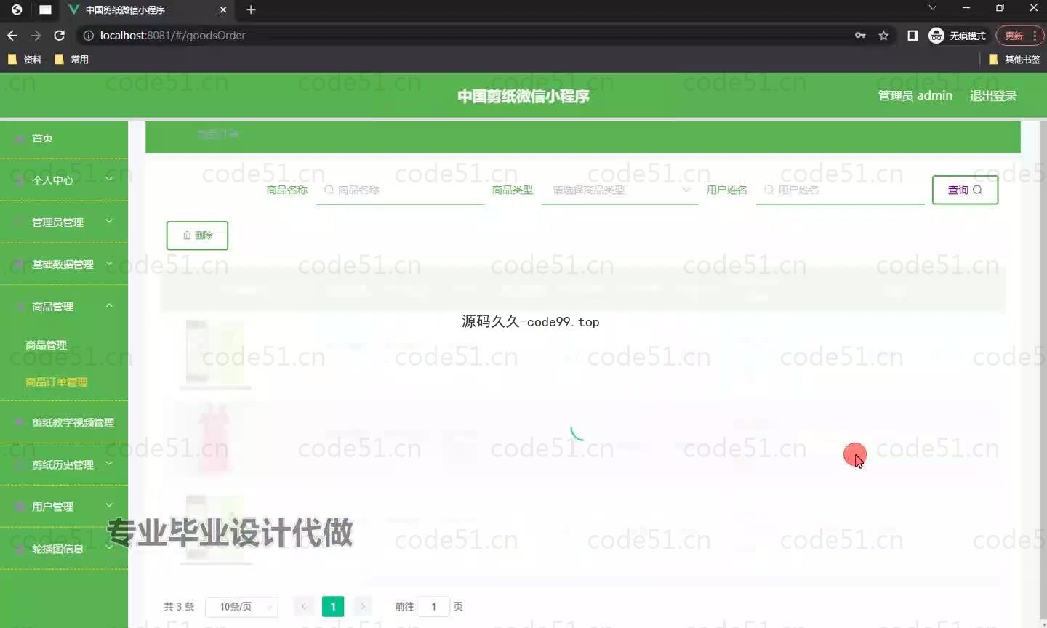Open the 商品管理 submenu item

pyautogui.click(x=46, y=345)
